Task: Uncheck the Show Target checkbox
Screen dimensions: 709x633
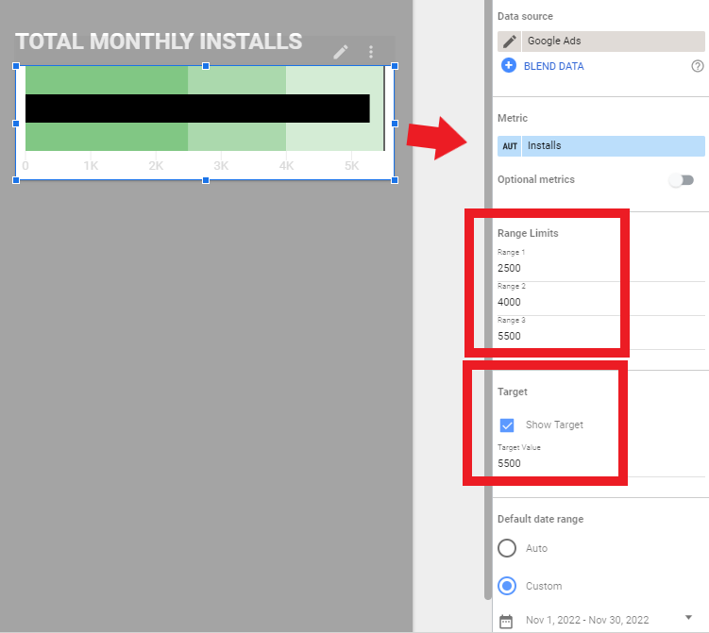Action: (x=507, y=425)
